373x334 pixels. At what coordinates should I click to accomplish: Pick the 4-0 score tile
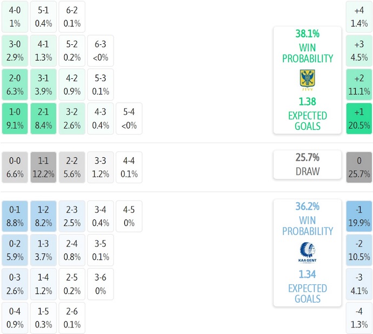pos(15,17)
